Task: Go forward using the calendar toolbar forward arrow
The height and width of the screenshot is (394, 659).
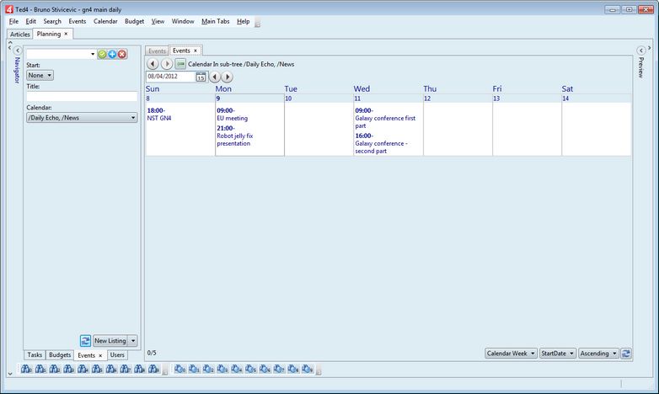Action: click(167, 64)
